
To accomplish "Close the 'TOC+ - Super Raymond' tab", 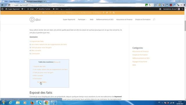I will [22, 1].
